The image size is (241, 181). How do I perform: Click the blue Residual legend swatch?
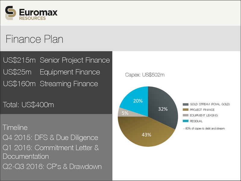click(x=186, y=121)
